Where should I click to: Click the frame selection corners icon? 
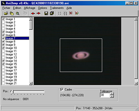(59, 13)
